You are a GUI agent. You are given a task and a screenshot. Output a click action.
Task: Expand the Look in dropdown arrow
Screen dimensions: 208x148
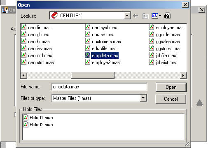(x=127, y=16)
